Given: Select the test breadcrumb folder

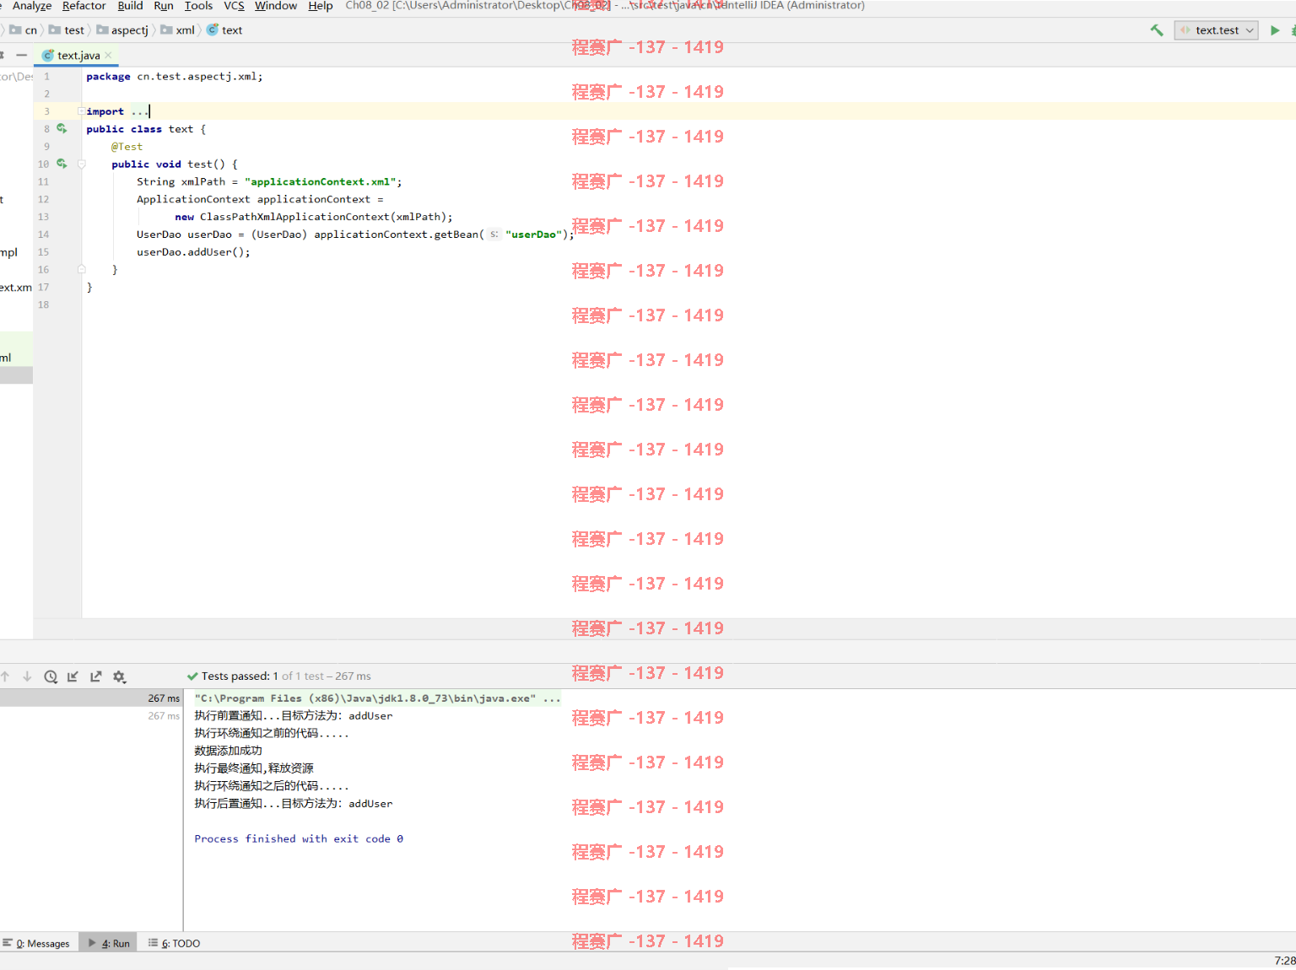Looking at the screenshot, I should [x=67, y=30].
